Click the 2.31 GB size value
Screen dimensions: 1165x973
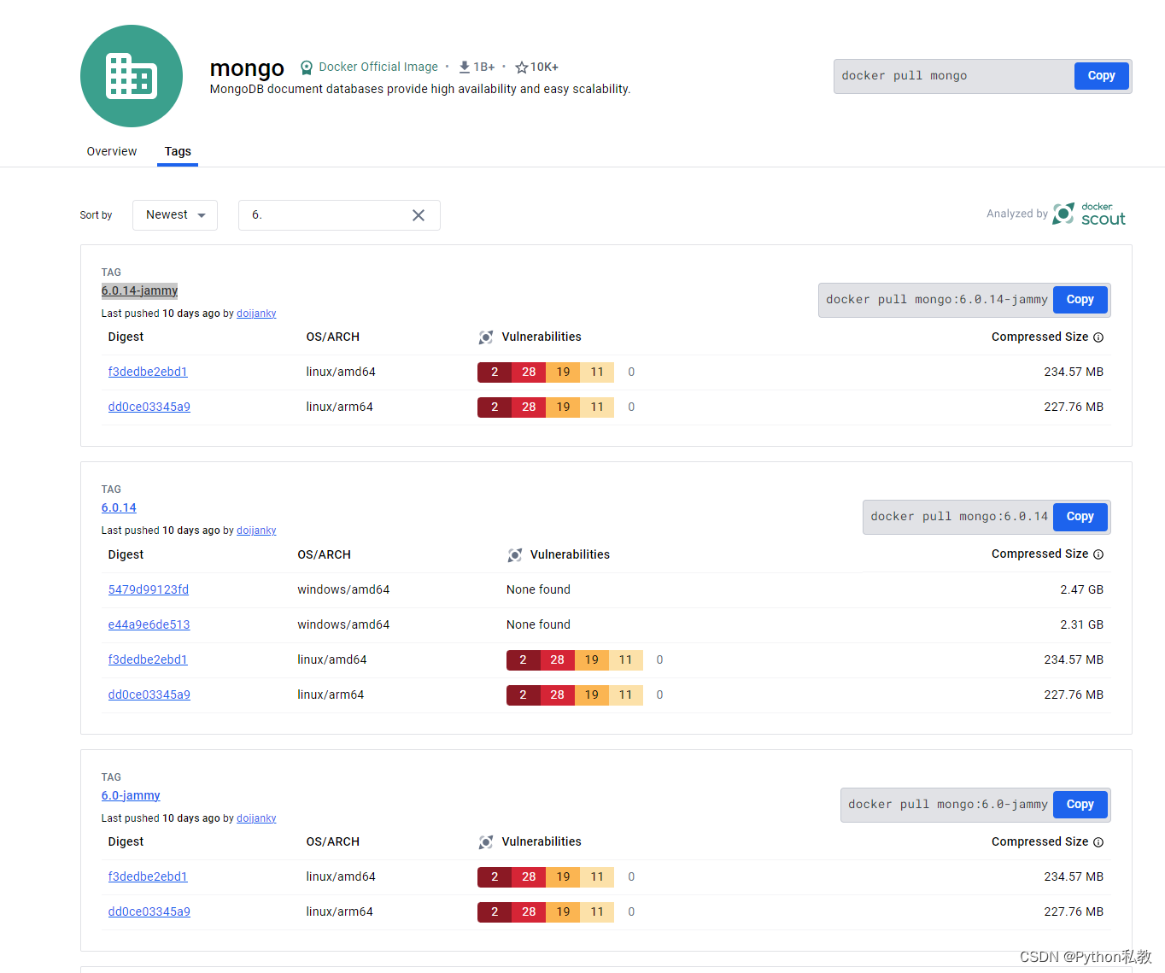click(1082, 624)
